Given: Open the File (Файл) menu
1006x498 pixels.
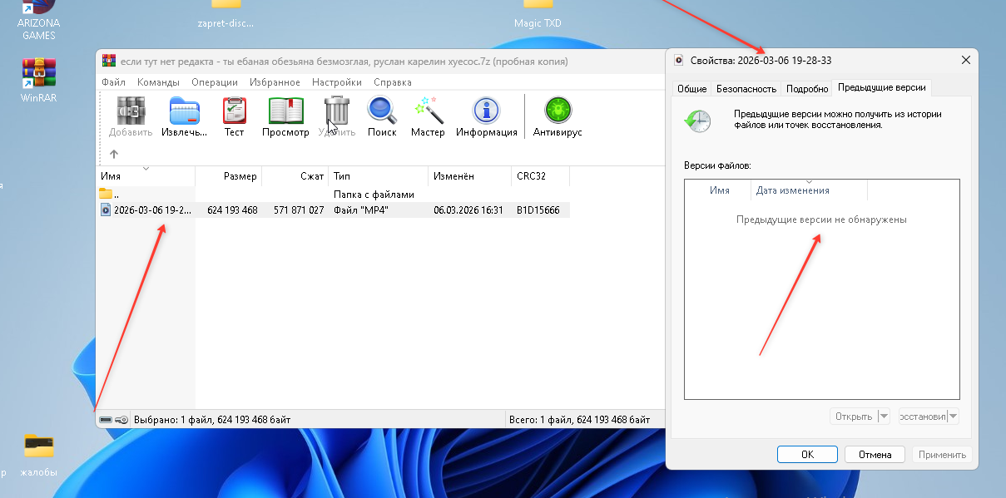Looking at the screenshot, I should coord(113,82).
